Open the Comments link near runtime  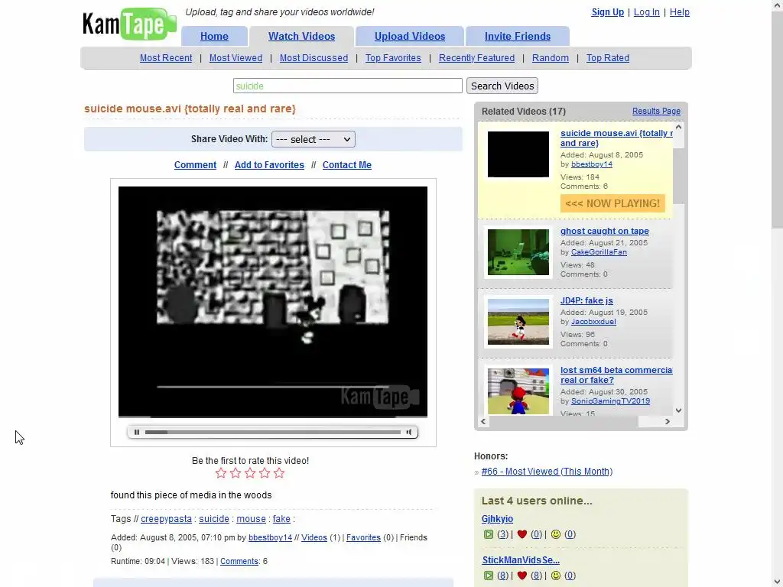[x=239, y=562]
